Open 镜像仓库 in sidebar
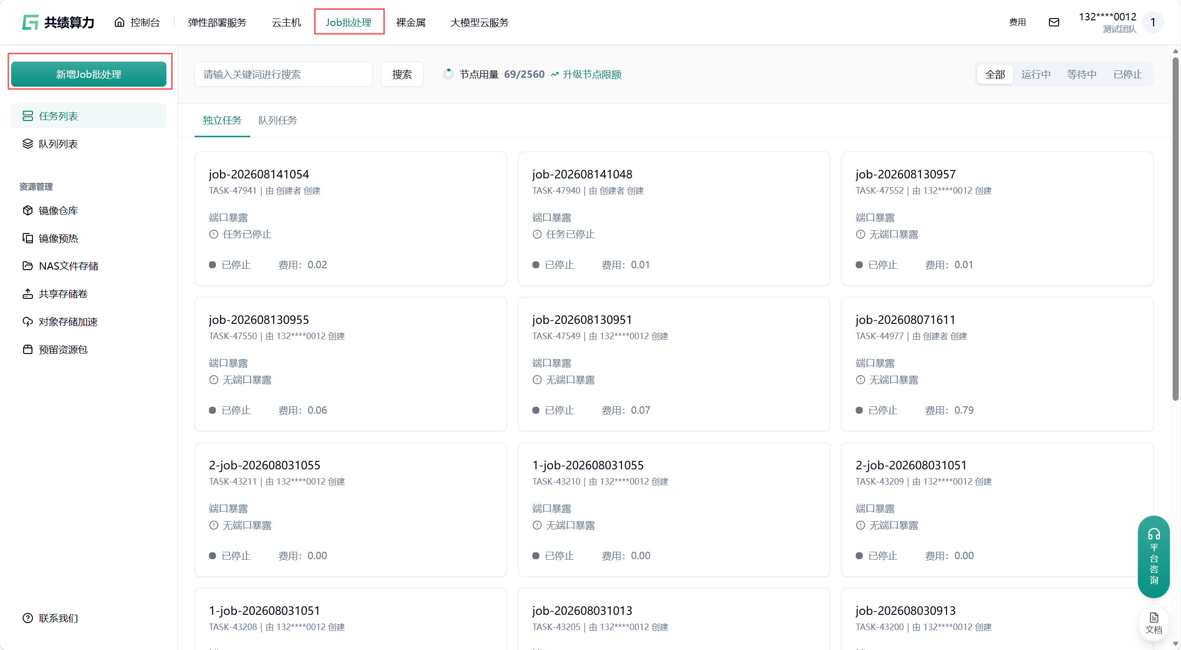The image size is (1181, 650). [58, 210]
